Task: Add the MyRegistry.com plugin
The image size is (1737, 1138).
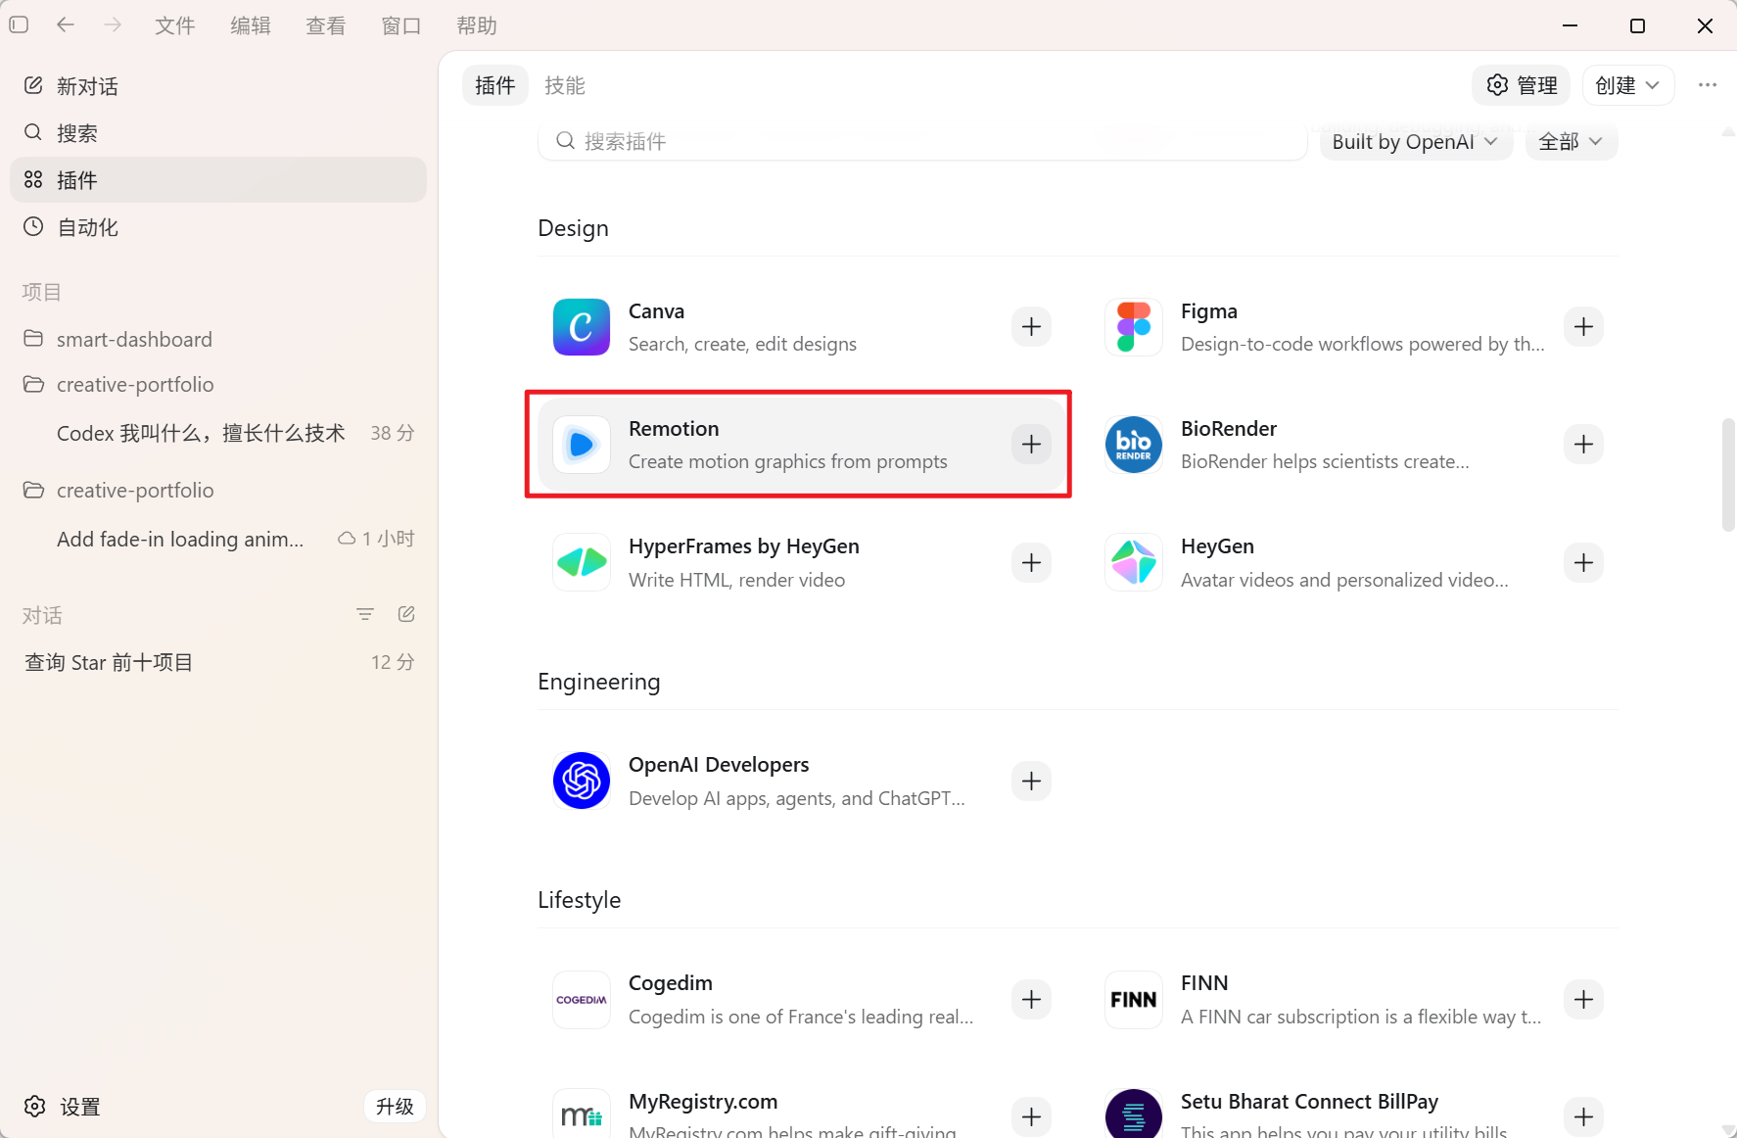Action: tap(1031, 1117)
